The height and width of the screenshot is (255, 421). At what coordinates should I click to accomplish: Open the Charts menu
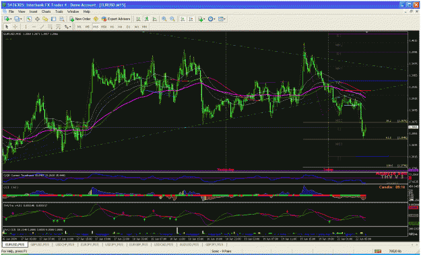(x=46, y=12)
